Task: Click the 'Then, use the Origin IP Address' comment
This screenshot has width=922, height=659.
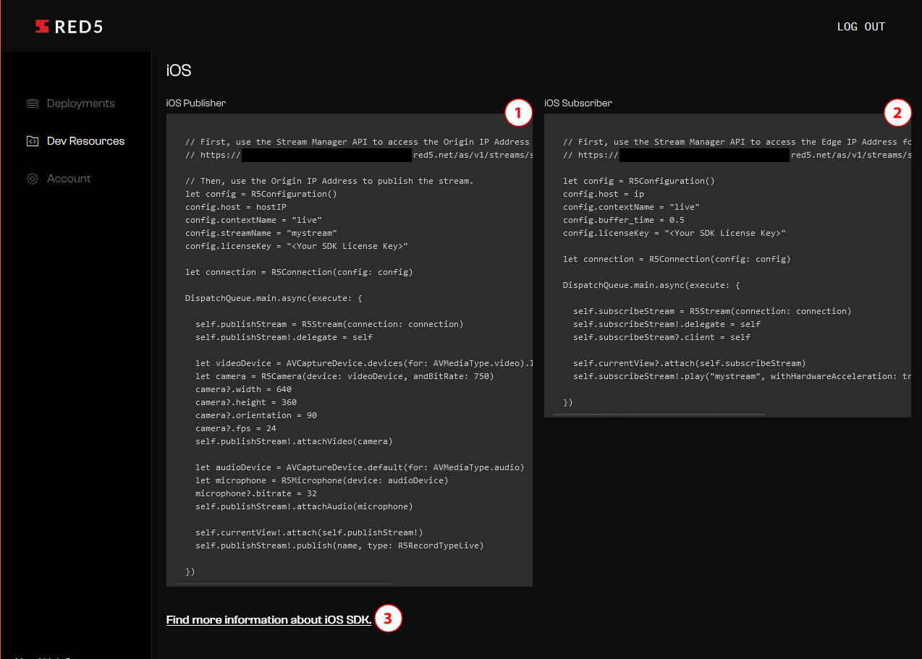Action: tap(329, 181)
